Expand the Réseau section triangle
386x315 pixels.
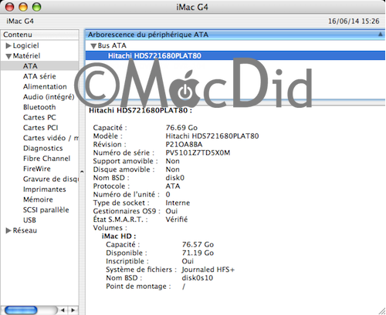(x=8, y=230)
